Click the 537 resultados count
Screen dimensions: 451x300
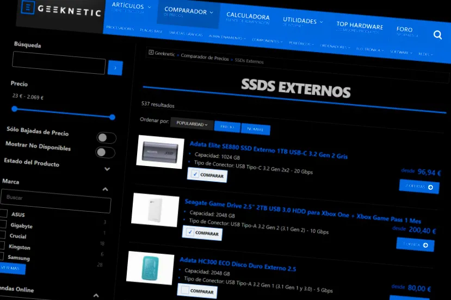point(158,104)
